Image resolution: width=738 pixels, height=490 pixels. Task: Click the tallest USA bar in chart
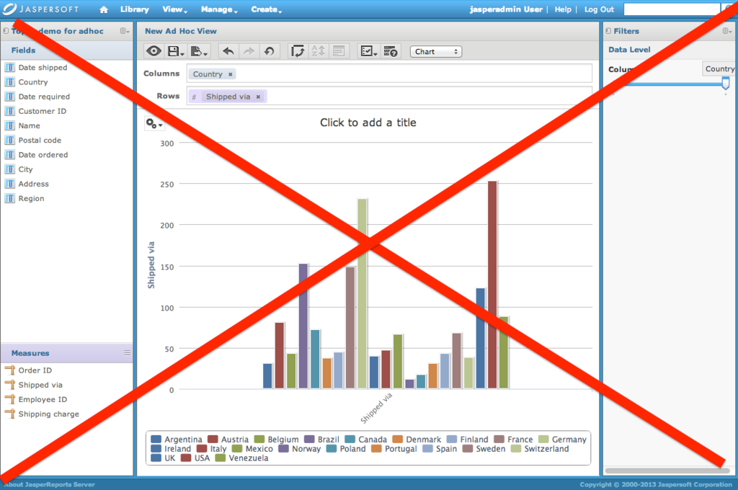coord(492,285)
